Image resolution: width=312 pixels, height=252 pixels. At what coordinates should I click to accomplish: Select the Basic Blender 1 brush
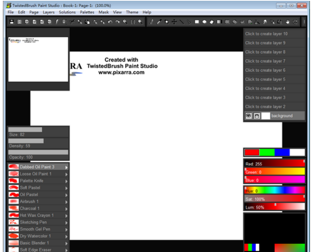point(38,243)
